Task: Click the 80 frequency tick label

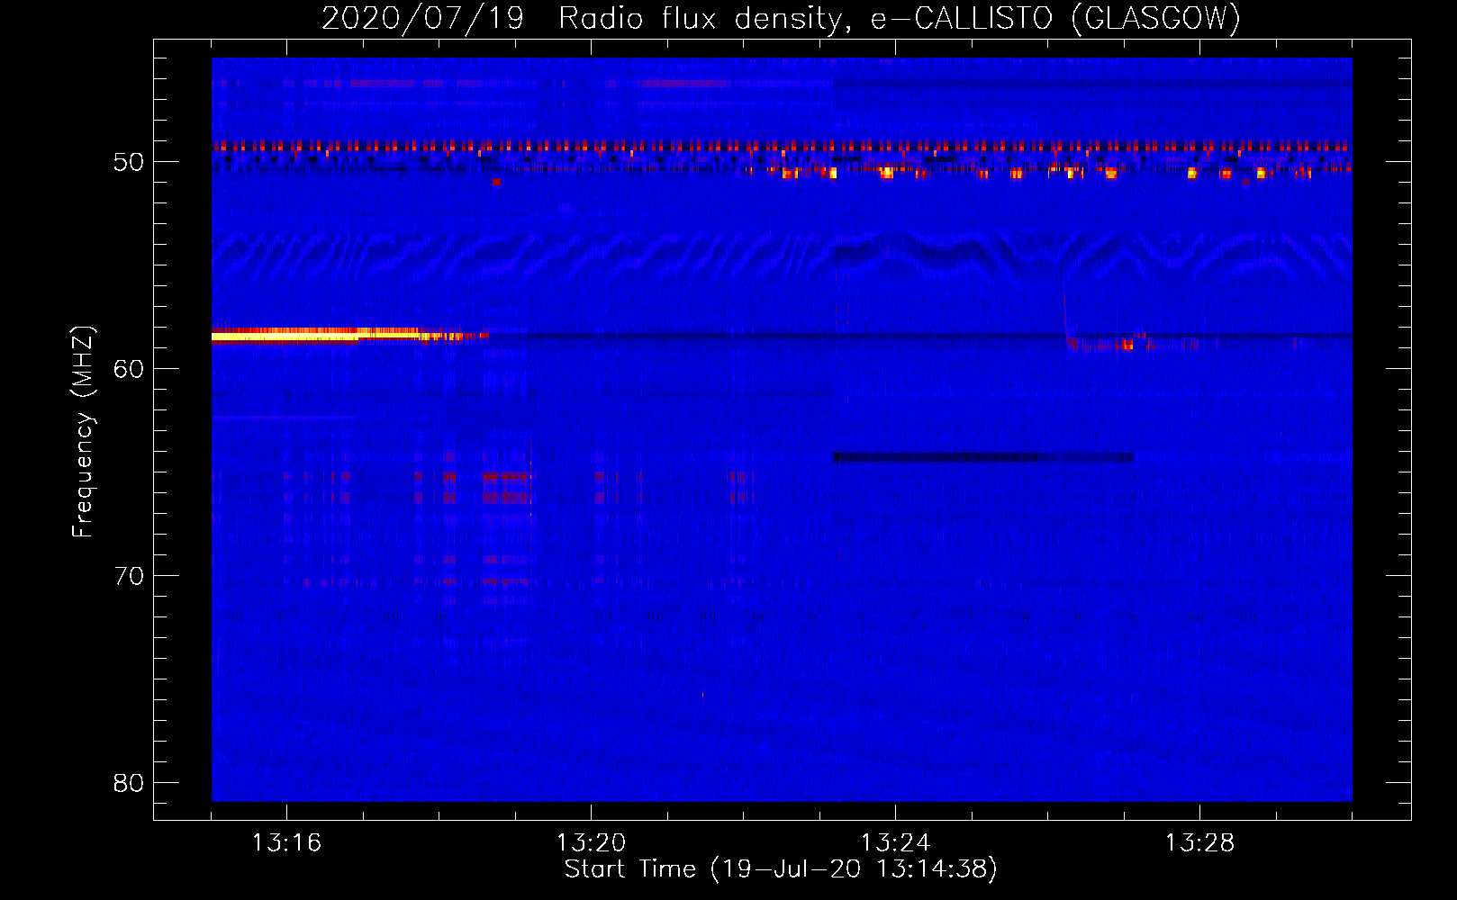Action: [129, 783]
